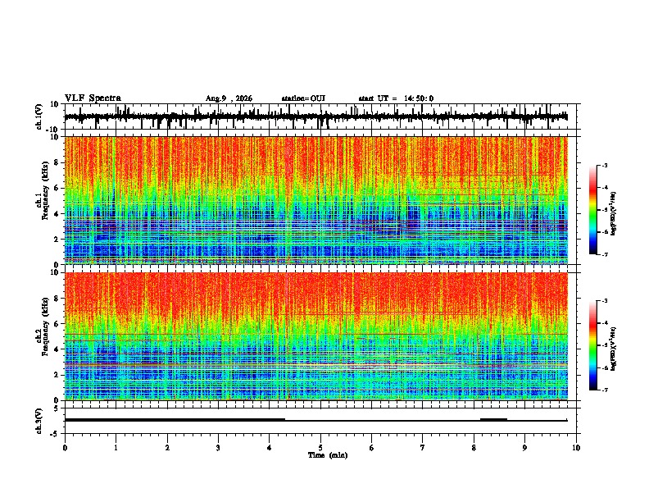Click the Time axis tick label "7"
The height and width of the screenshot is (502, 649).
tap(423, 448)
